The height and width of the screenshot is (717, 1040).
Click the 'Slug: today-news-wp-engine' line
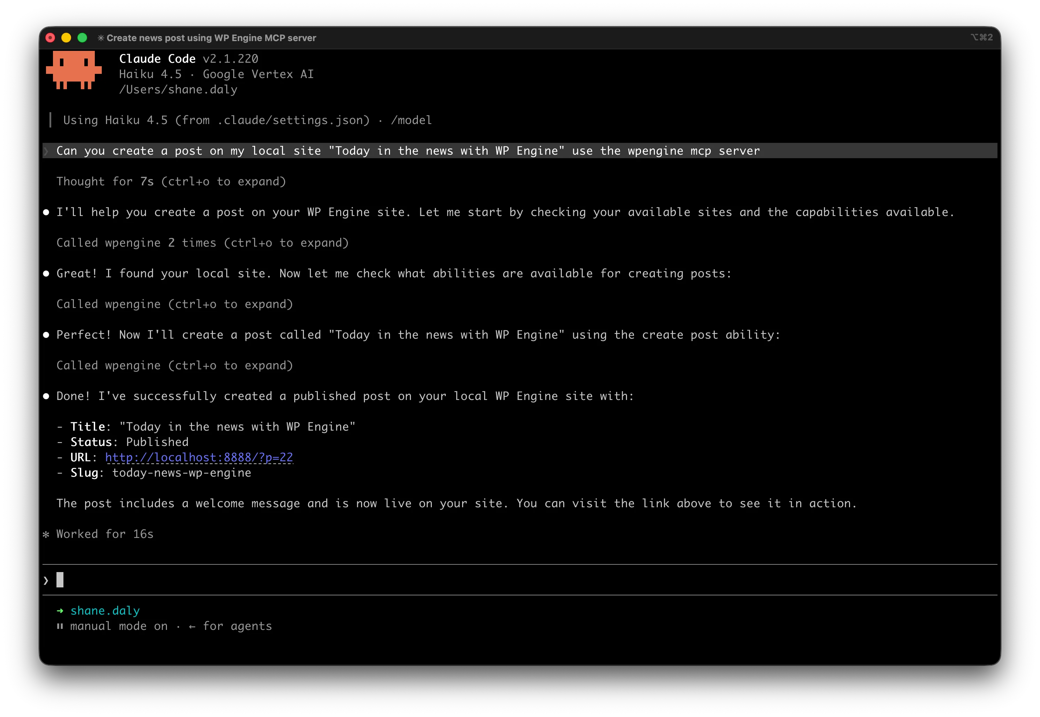(x=154, y=473)
